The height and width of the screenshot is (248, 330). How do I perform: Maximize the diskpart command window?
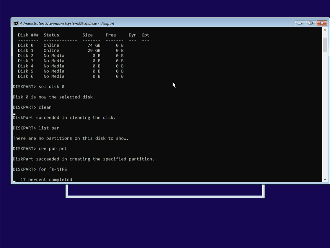click(x=311, y=23)
